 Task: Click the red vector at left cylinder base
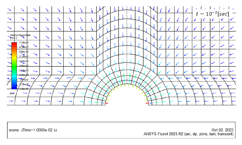pyautogui.click(x=107, y=103)
